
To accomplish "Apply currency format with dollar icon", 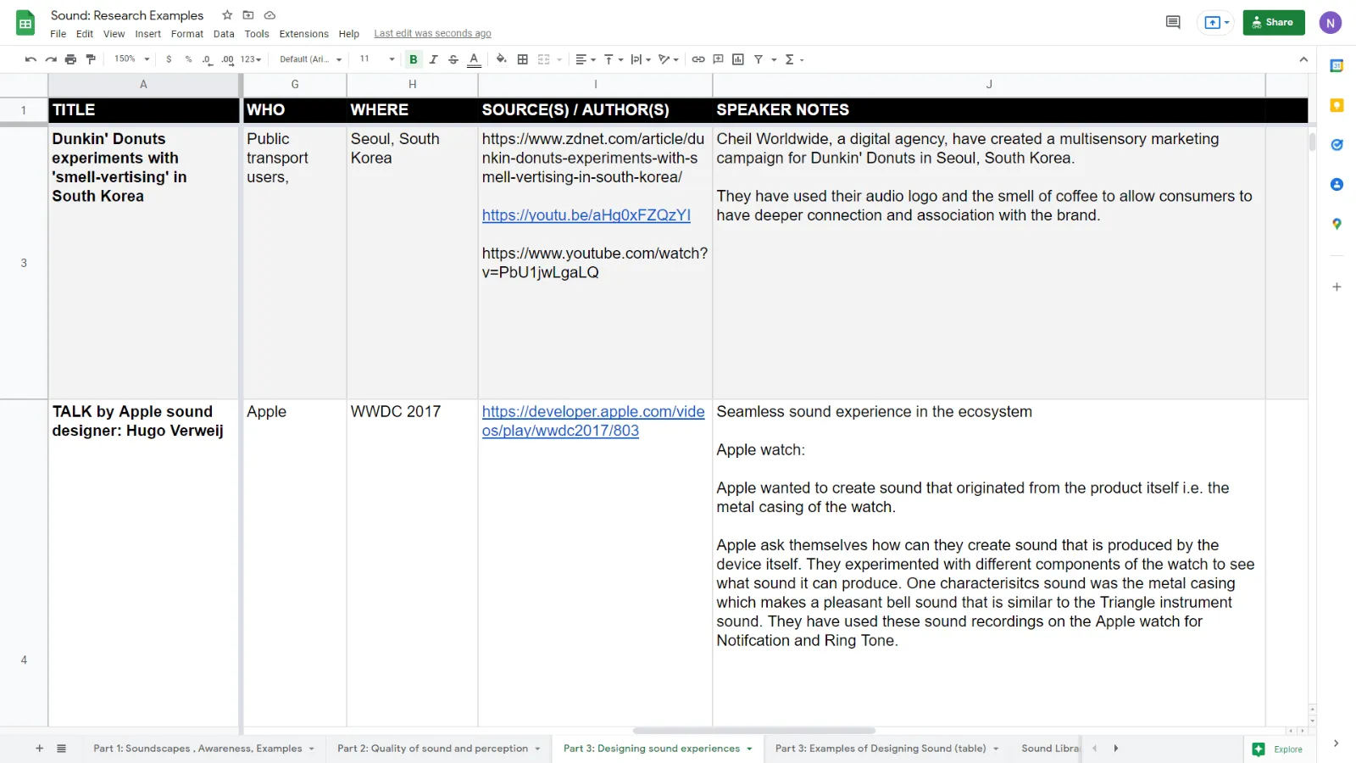I will pos(169,59).
